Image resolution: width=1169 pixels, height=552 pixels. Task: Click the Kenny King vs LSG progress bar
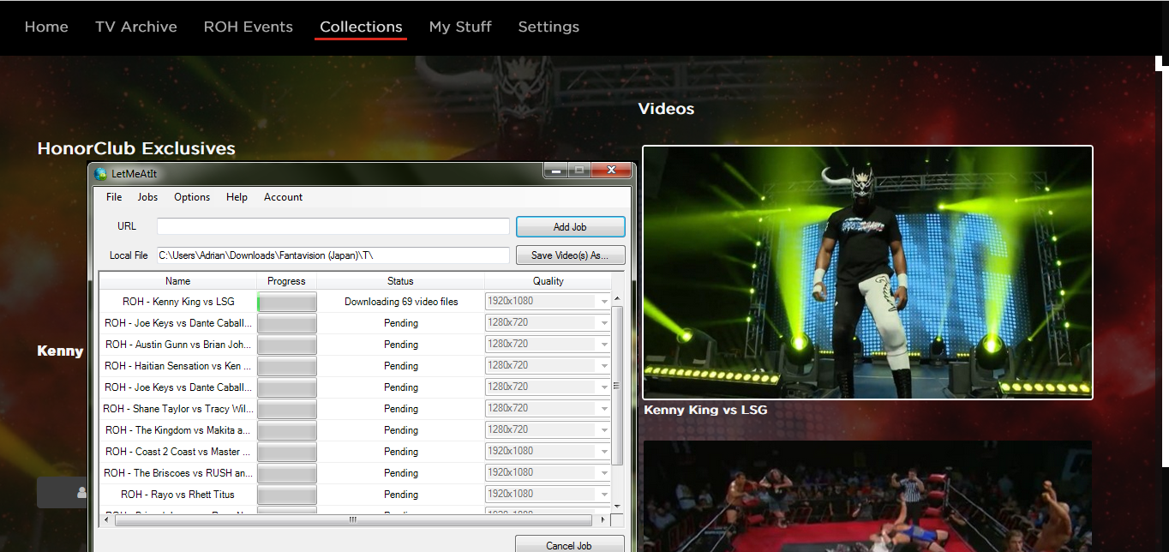287,302
